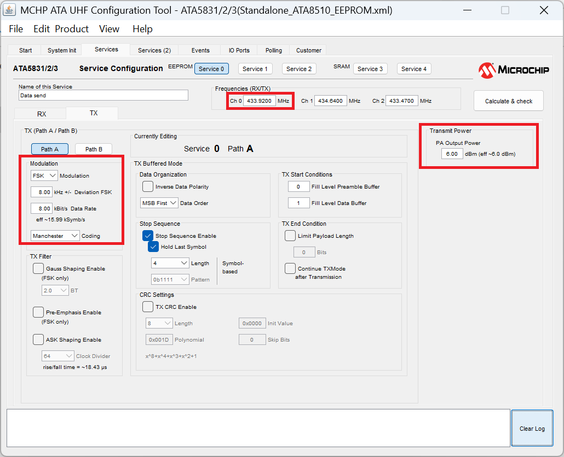Open the BT 2.0 dropdown
Screen dimensions: 564x457
pyautogui.click(x=55, y=290)
